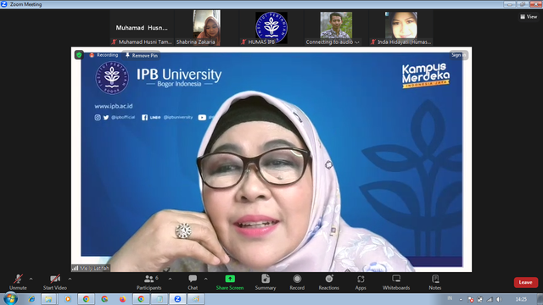Expand video options arrow next to Start Video
The height and width of the screenshot is (305, 543).
pos(70,279)
